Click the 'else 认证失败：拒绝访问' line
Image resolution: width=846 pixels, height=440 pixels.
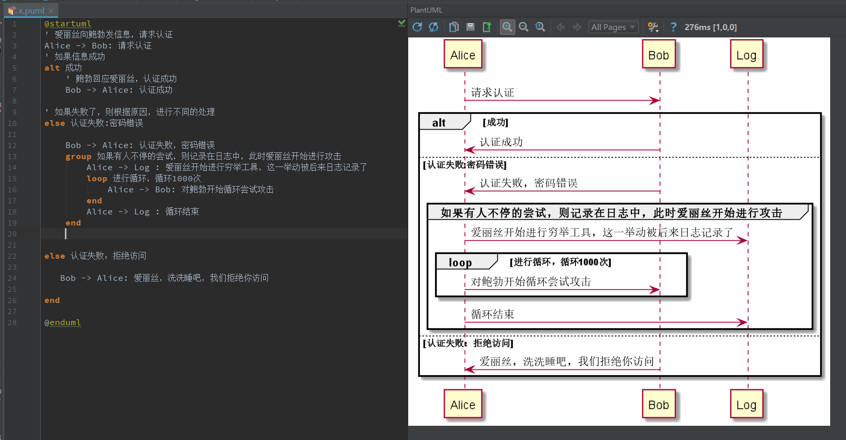click(95, 256)
